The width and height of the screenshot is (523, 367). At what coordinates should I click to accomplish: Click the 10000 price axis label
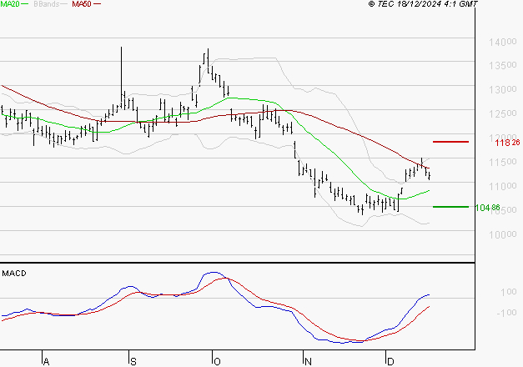tap(503, 234)
